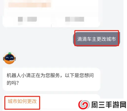This screenshot has width=127, height=111.
Task: Click the blurred orange text in top card
Action: point(30,5)
